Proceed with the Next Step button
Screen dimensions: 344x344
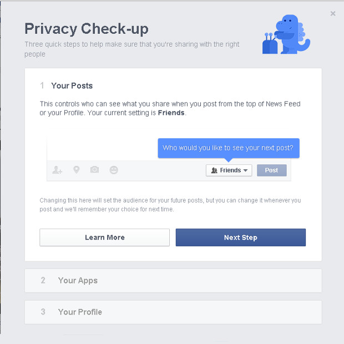click(x=240, y=237)
